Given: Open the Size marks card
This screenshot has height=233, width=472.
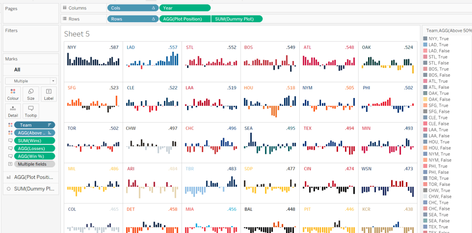Looking at the screenshot, I should [x=30, y=94].
